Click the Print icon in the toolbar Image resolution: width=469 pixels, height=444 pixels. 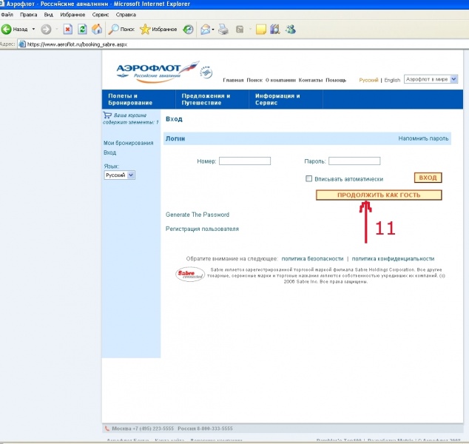coord(223,30)
